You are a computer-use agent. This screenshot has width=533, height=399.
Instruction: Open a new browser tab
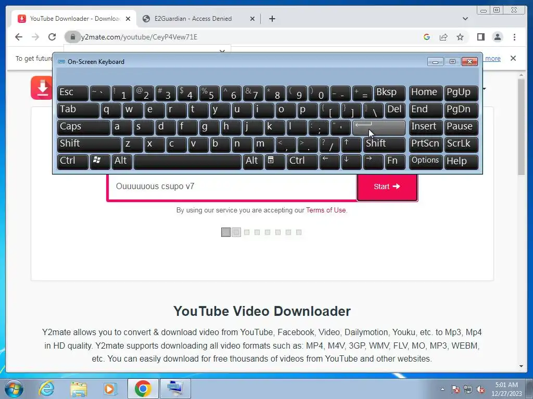pos(272,19)
